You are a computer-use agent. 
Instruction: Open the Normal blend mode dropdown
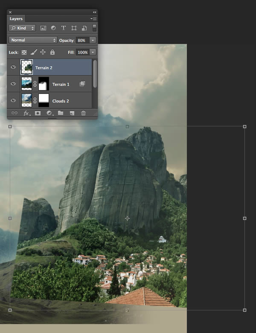click(x=33, y=40)
